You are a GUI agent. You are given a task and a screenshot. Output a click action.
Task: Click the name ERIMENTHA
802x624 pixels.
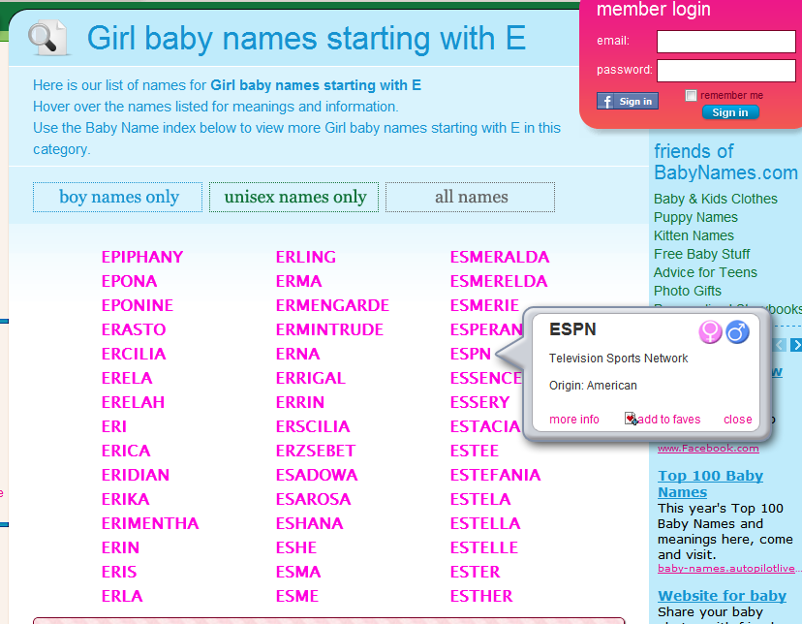[150, 523]
